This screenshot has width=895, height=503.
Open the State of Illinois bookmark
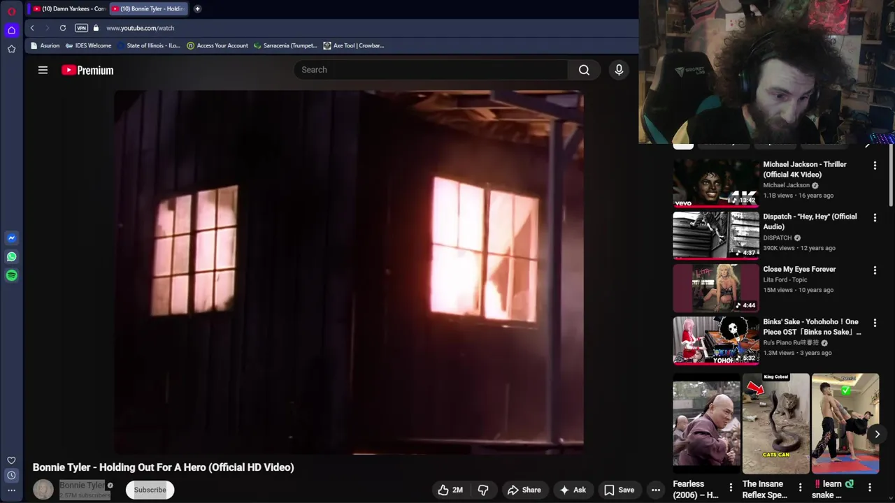click(148, 45)
